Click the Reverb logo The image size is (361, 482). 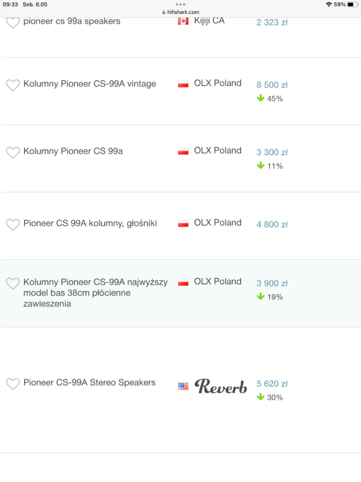221,386
